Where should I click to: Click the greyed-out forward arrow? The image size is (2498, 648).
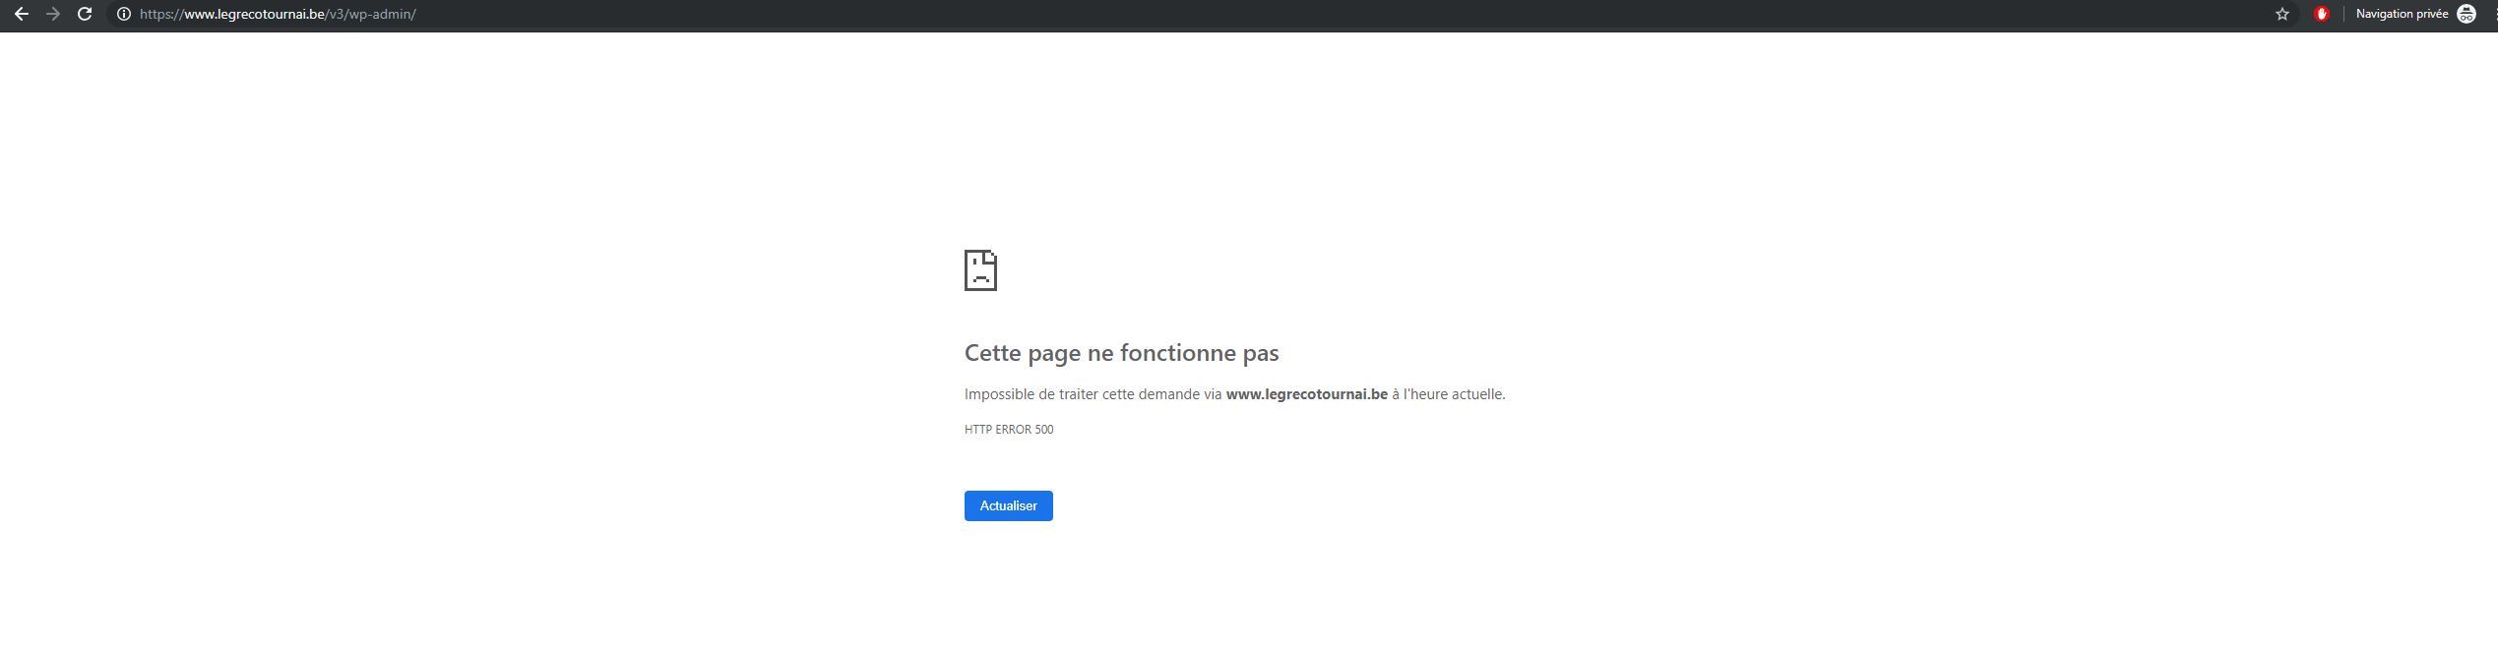tap(53, 14)
